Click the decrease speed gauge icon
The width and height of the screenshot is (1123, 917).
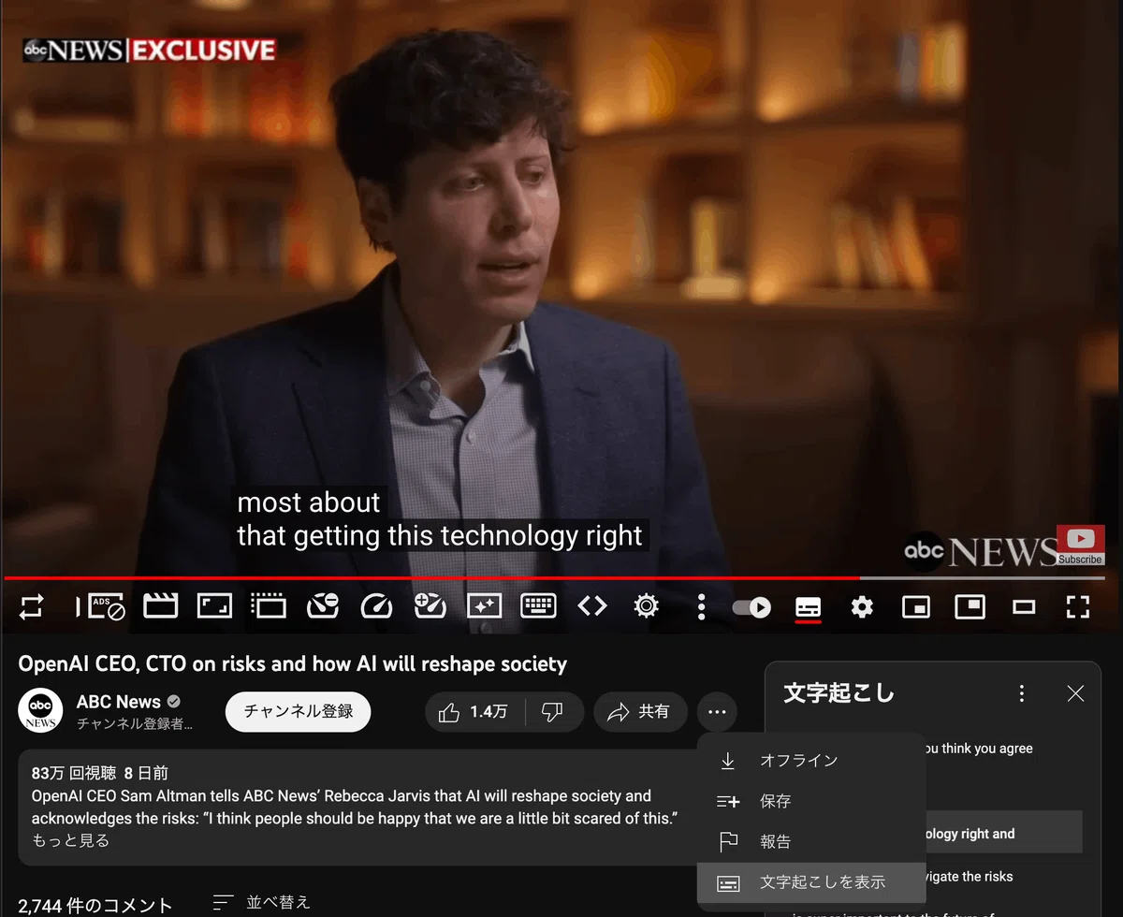[323, 606]
